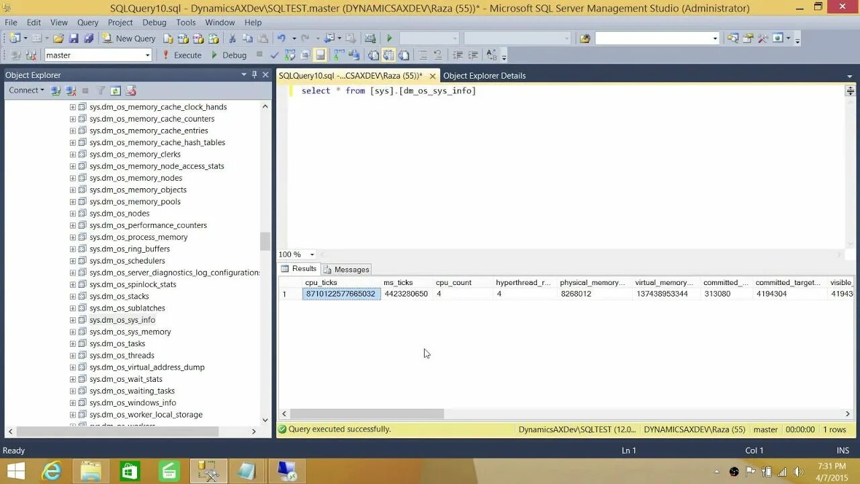Click the Open File folder icon
Viewport: 860px width, 484px height.
click(x=58, y=38)
